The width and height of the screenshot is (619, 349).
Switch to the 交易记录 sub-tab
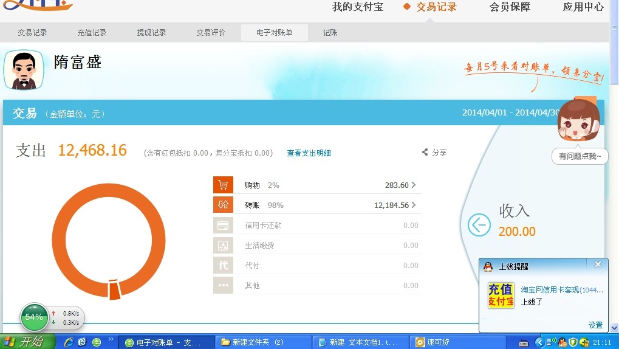[x=32, y=33]
